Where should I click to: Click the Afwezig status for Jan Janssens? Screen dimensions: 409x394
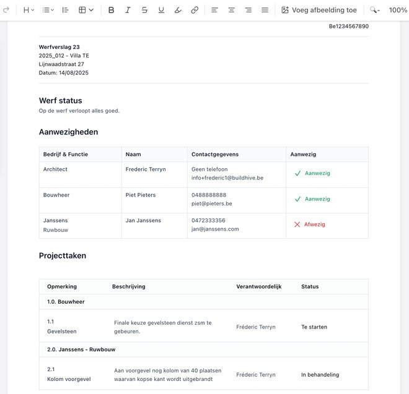click(314, 225)
